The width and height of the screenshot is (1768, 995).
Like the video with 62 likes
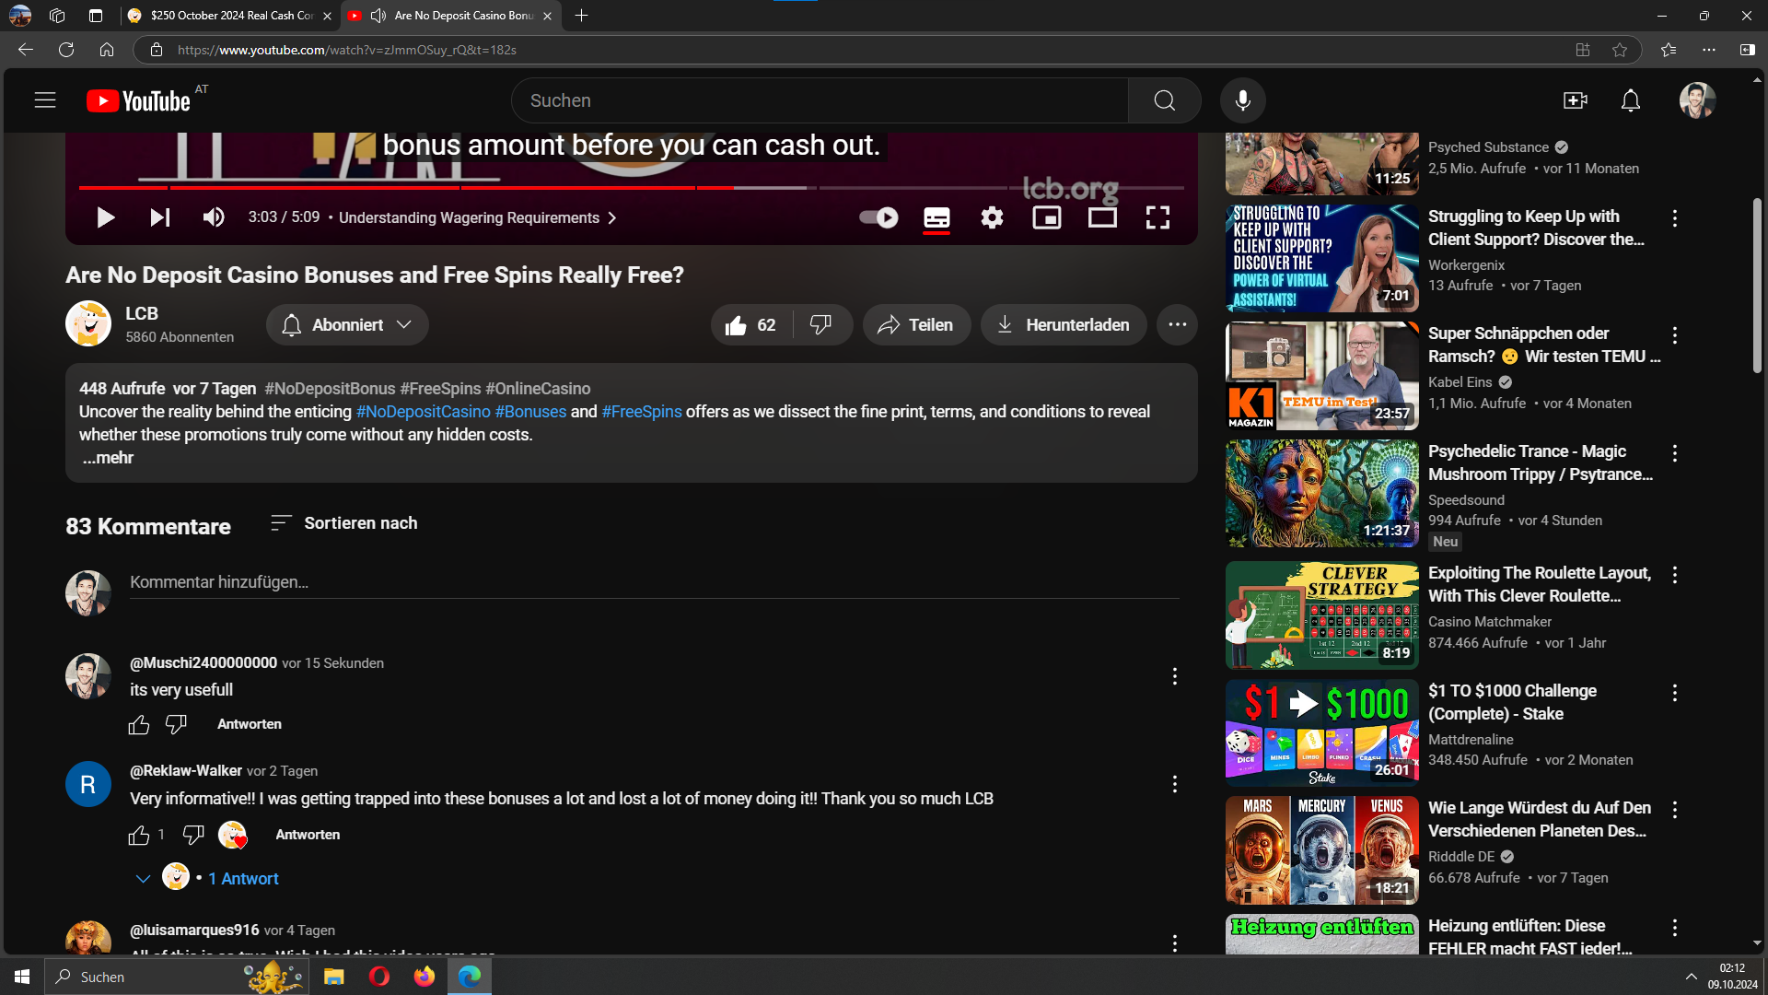point(750,325)
